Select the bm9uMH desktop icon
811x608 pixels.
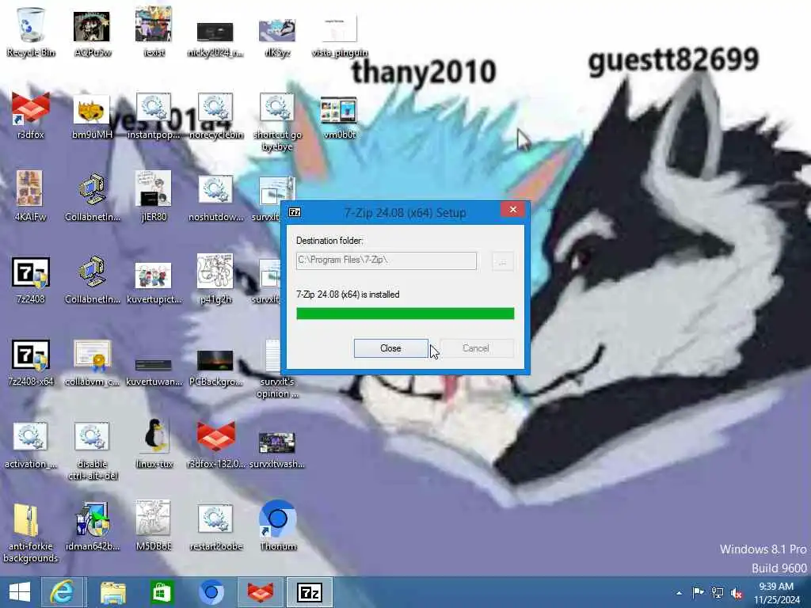point(92,117)
